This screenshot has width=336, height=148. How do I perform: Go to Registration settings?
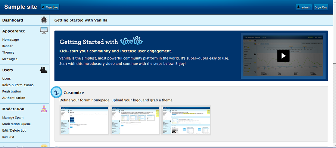(x=12, y=91)
